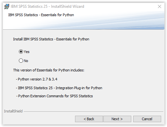Click the window title 'IBM SPSS Statistics 25'
This screenshot has height=127, width=167.
tap(47, 6)
